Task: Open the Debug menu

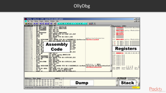Action: (36, 21)
